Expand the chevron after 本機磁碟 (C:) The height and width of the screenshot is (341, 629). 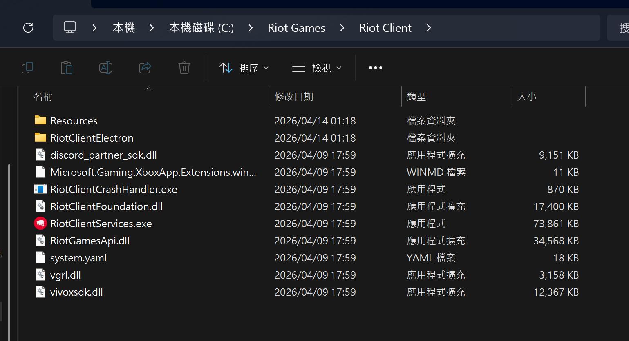(x=251, y=28)
